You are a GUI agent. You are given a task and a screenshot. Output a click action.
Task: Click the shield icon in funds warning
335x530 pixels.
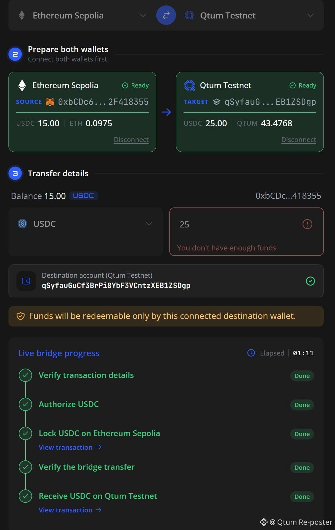click(20, 316)
